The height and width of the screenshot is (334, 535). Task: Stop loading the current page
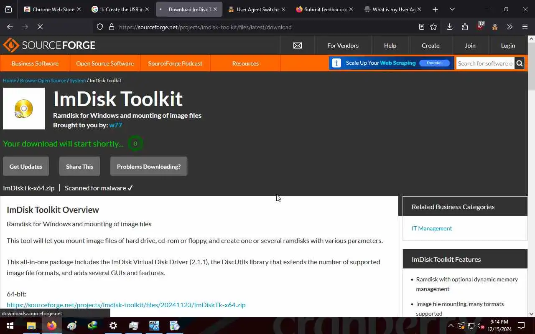pyautogui.click(x=40, y=27)
